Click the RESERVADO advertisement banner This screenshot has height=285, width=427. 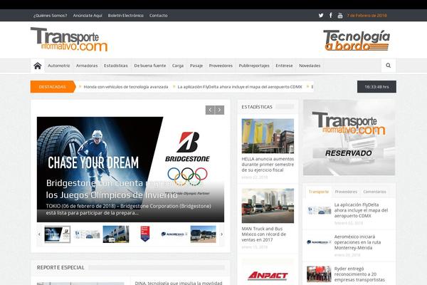(349, 138)
